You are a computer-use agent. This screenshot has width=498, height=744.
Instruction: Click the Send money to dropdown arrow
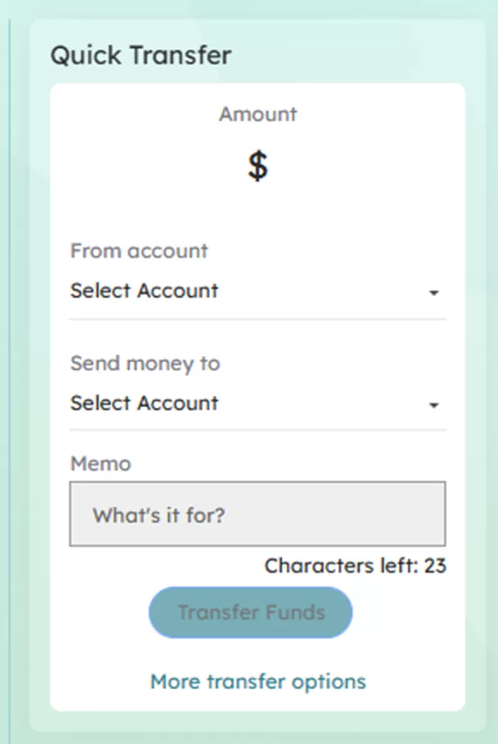pos(434,404)
